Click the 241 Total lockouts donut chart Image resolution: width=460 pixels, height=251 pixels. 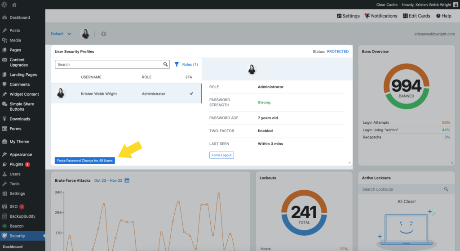[x=304, y=213]
